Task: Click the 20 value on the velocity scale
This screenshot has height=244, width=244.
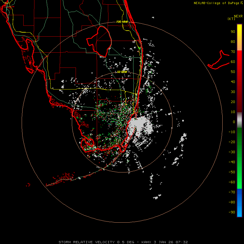Action: click(233, 102)
